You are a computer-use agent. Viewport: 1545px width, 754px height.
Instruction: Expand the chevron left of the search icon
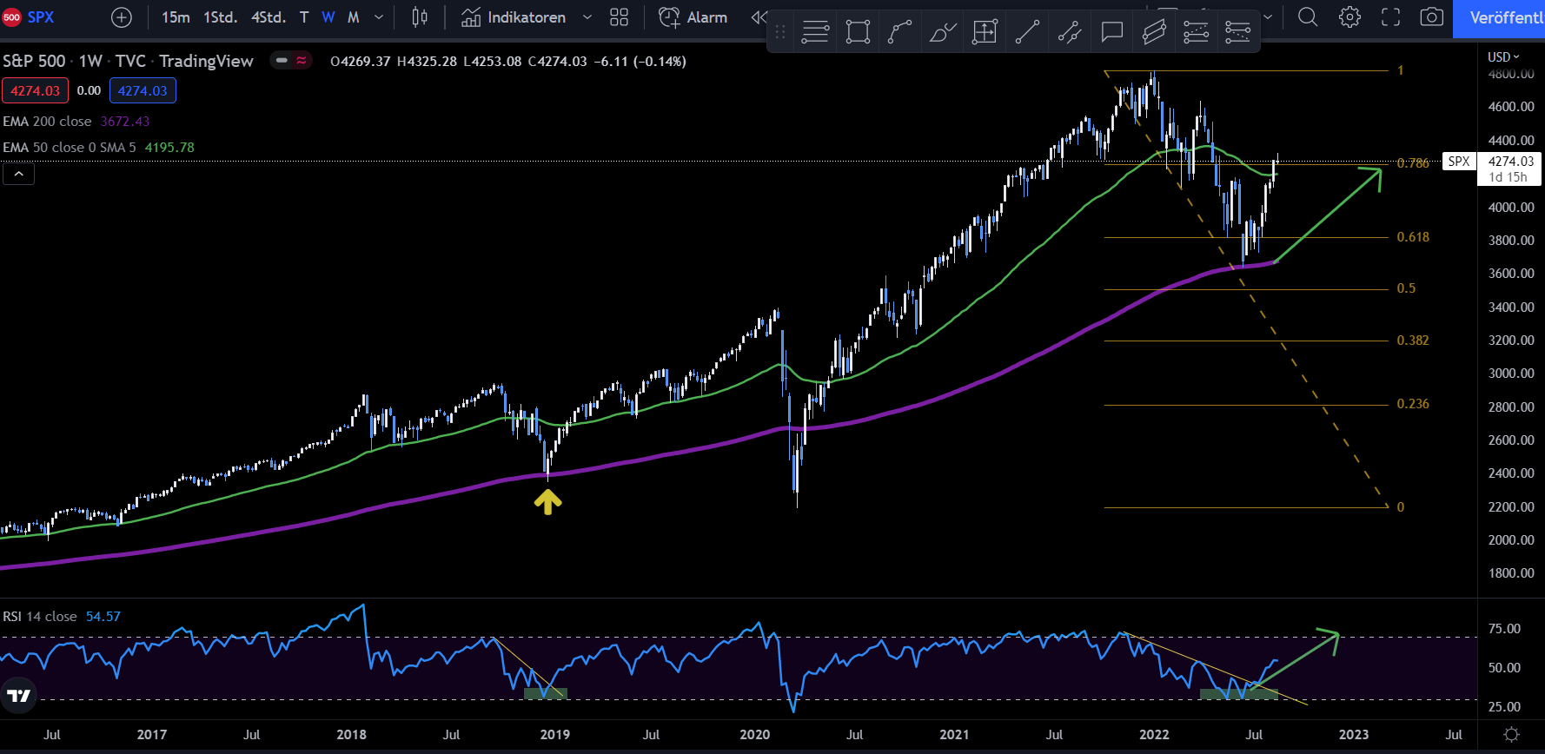1268,17
